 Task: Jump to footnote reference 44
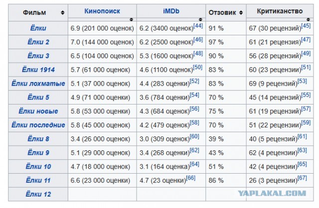[x=198, y=26]
